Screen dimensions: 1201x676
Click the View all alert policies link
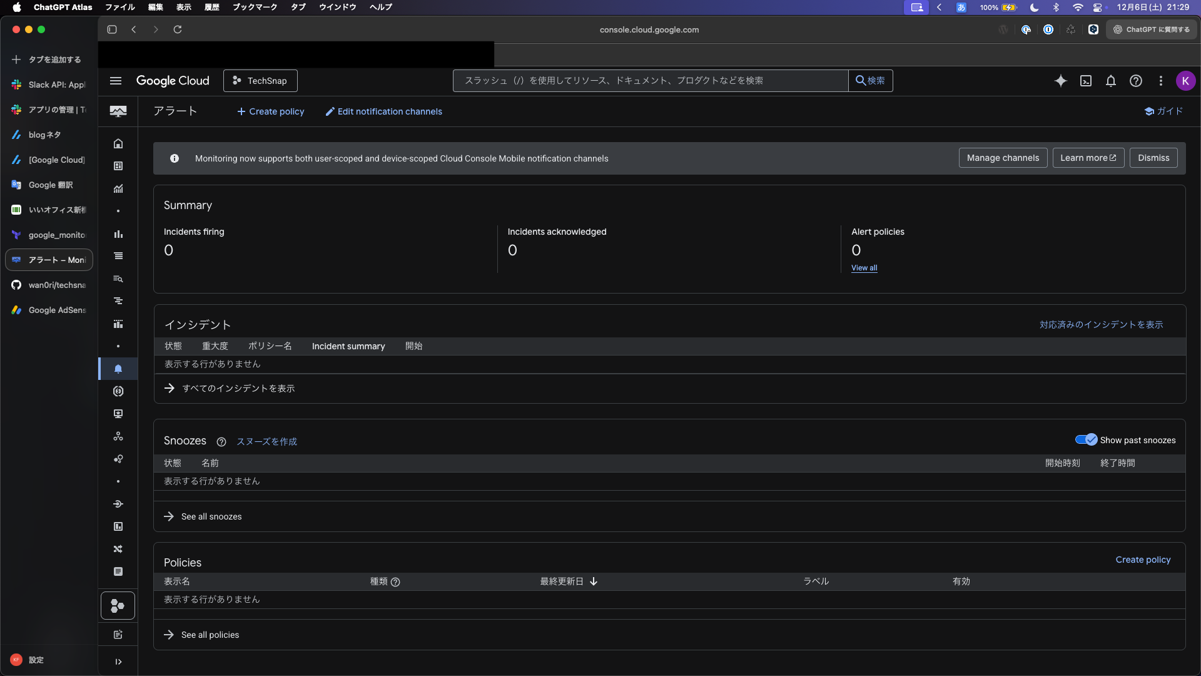(864, 268)
